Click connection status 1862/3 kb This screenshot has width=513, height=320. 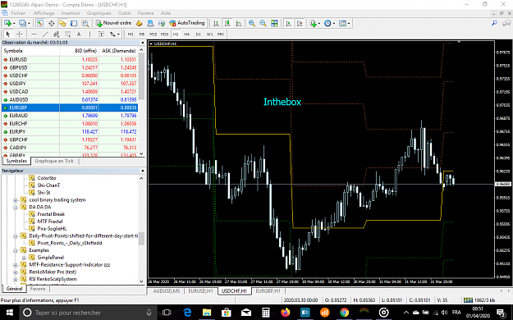tap(479, 300)
